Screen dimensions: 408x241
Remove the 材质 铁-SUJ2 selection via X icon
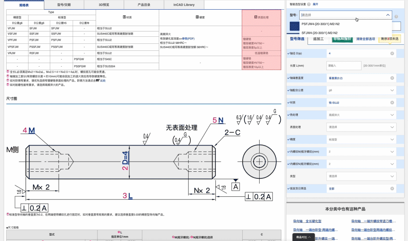392,103
